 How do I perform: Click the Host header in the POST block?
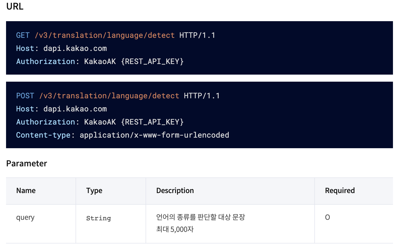click(x=25, y=109)
